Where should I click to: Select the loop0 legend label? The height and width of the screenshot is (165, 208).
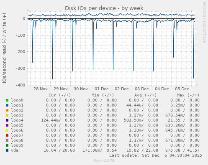pos(17,100)
